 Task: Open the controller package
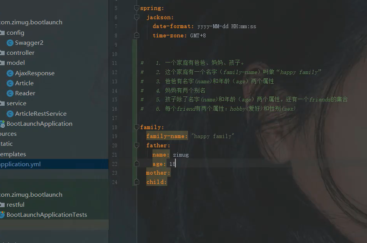(21, 53)
